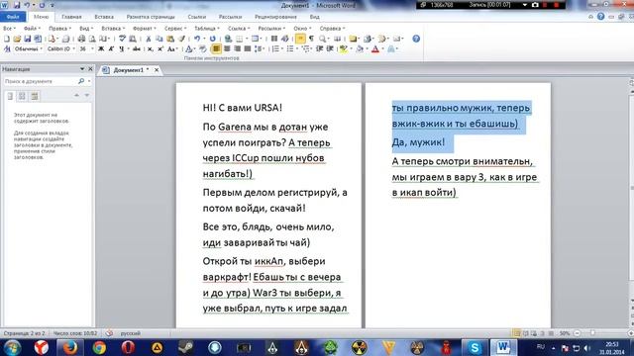634x356 pixels.
Task: Expand the Calibri font name combo box
Action: click(x=73, y=48)
